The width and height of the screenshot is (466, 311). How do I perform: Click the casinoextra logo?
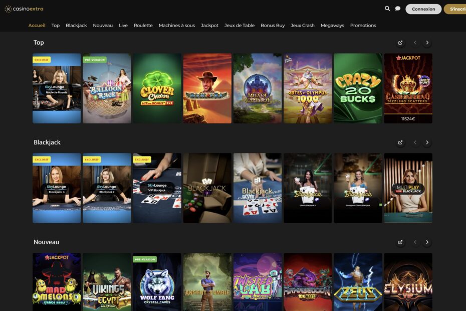(24, 9)
